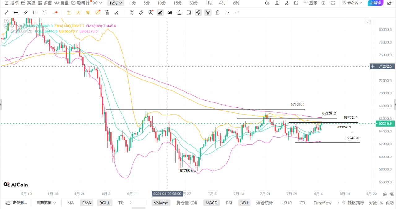Toggle the TD indicator
This screenshot has height=209, width=396.
(121, 203)
